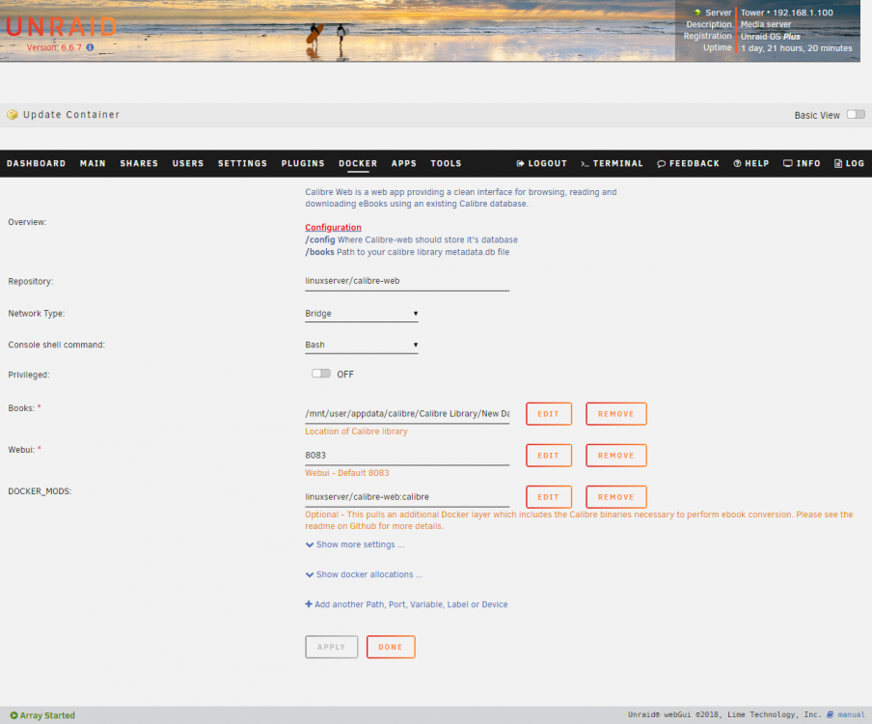Click the Apply button

pos(332,647)
